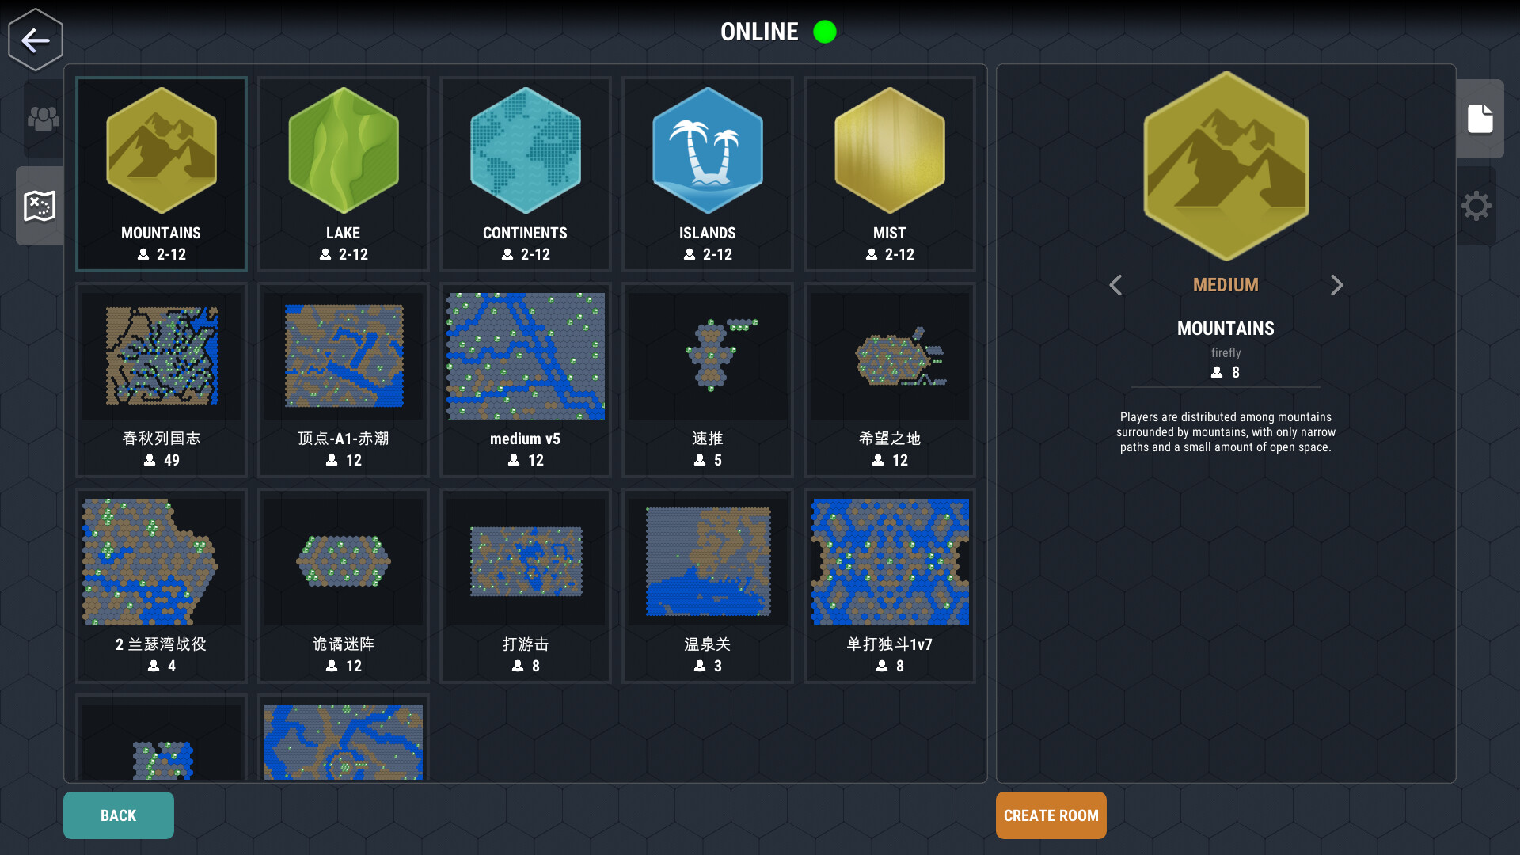Click the MEDIUM size label
1520x855 pixels.
(1225, 285)
